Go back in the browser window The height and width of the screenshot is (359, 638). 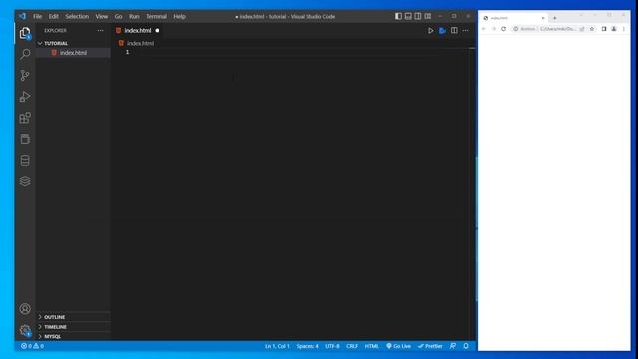(x=484, y=29)
